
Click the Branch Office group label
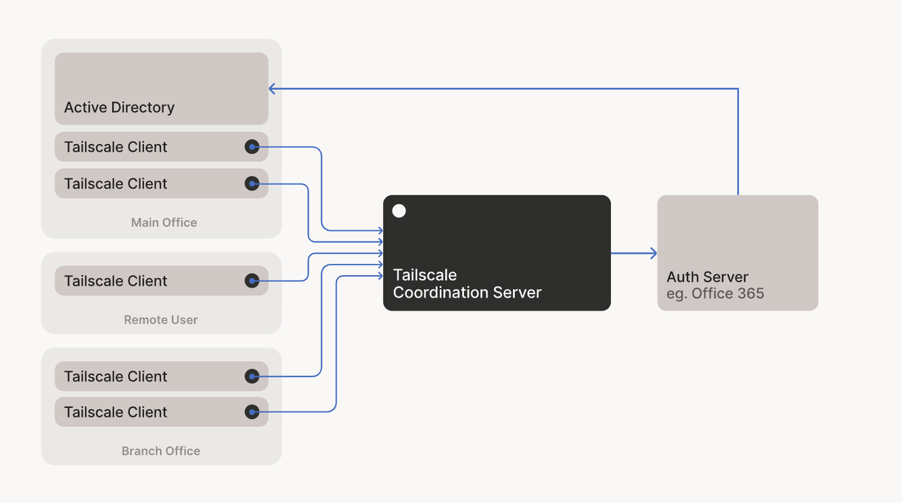click(x=161, y=451)
